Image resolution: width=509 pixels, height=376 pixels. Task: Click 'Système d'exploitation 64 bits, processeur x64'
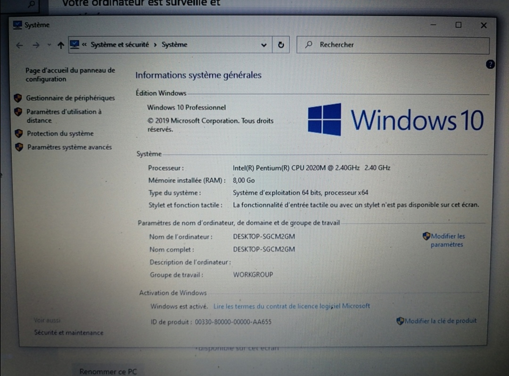[x=301, y=192]
